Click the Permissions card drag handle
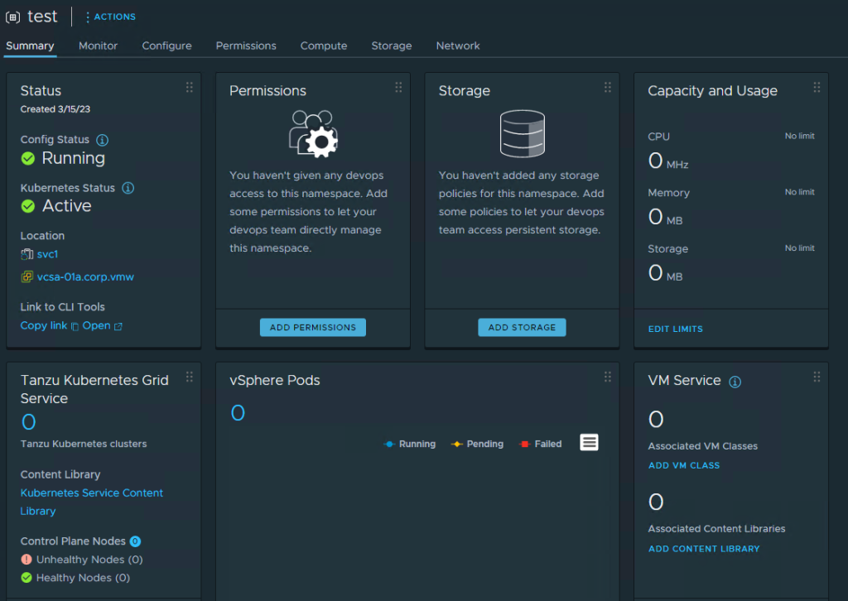 398,87
